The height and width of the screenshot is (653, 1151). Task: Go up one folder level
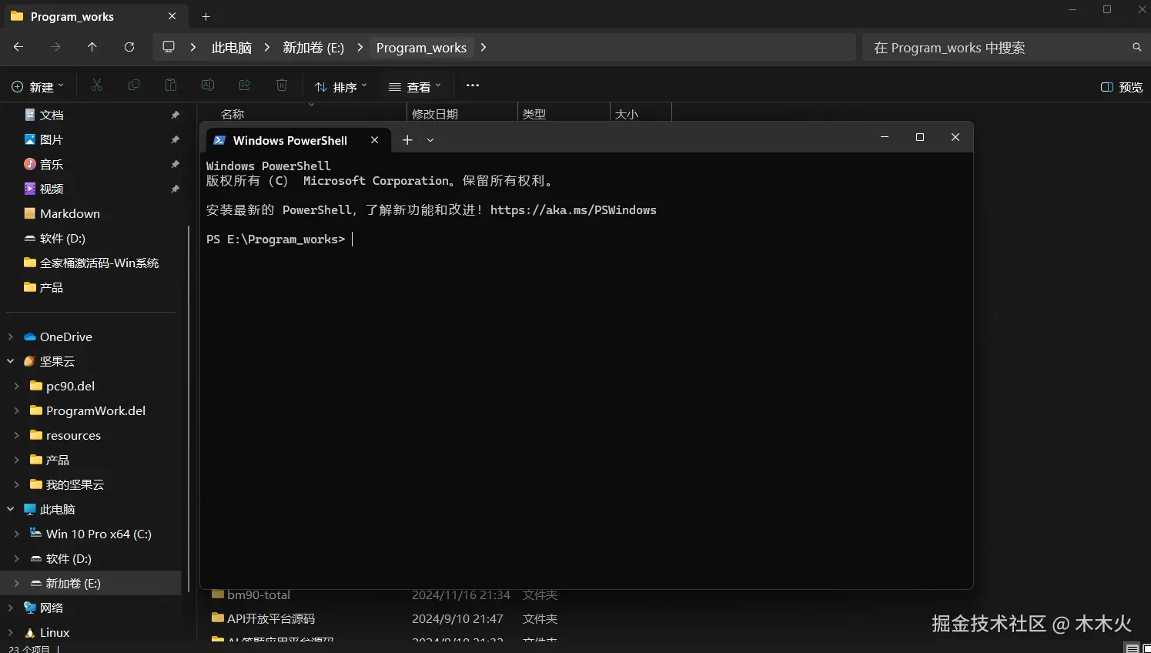(x=92, y=47)
